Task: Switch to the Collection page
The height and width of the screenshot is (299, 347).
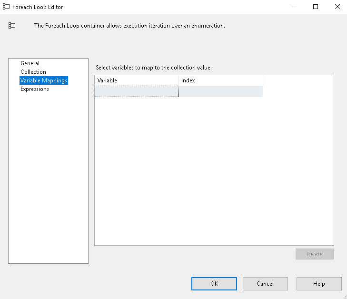Action: pyautogui.click(x=33, y=72)
